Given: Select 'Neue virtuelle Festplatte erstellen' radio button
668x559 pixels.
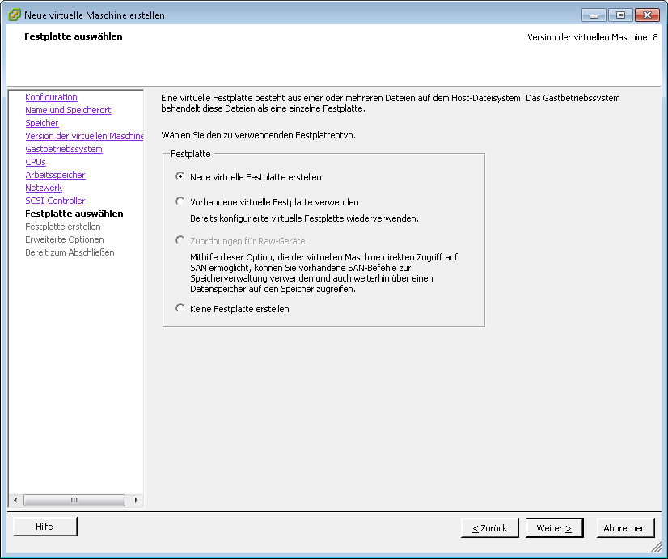Looking at the screenshot, I should [180, 176].
